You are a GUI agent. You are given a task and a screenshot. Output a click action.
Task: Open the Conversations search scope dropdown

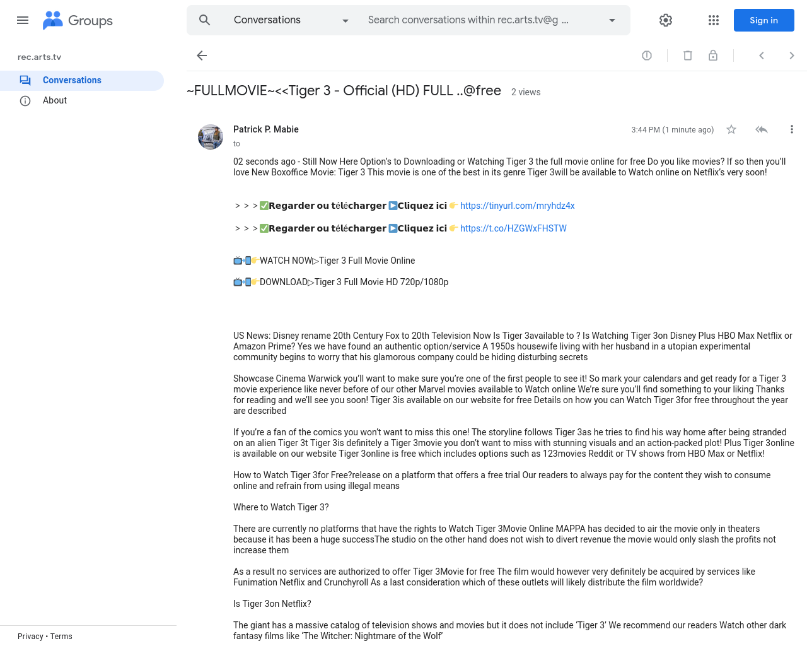291,20
